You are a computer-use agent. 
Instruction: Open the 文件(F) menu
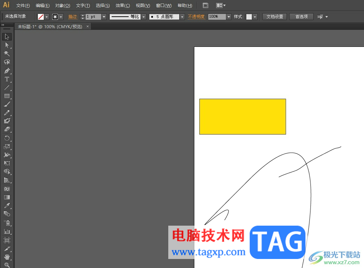(23, 6)
